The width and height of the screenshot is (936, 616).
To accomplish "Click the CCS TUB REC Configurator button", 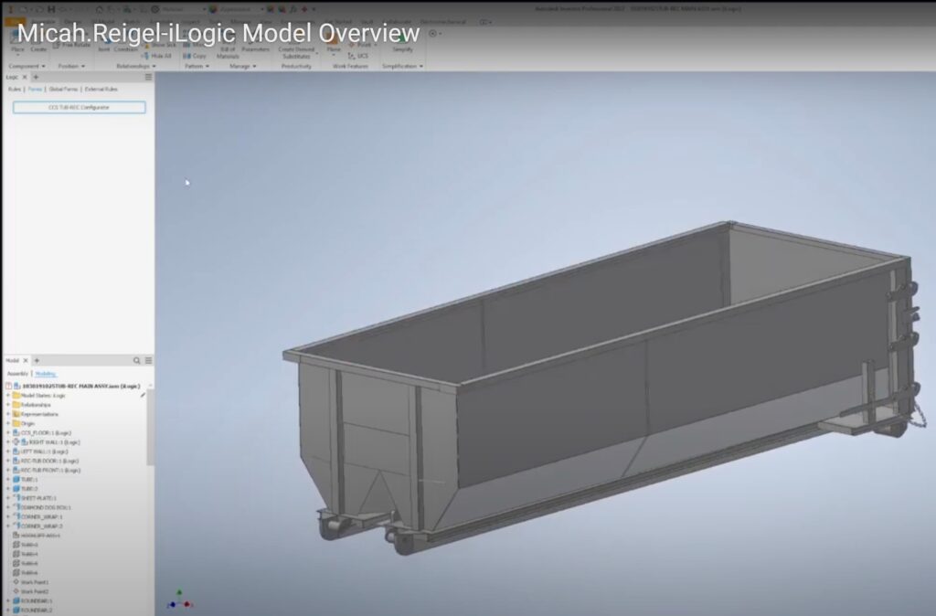I will coord(79,107).
